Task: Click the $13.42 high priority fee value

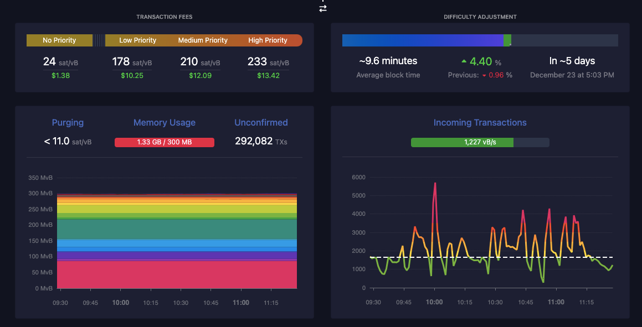Action: pyautogui.click(x=268, y=76)
